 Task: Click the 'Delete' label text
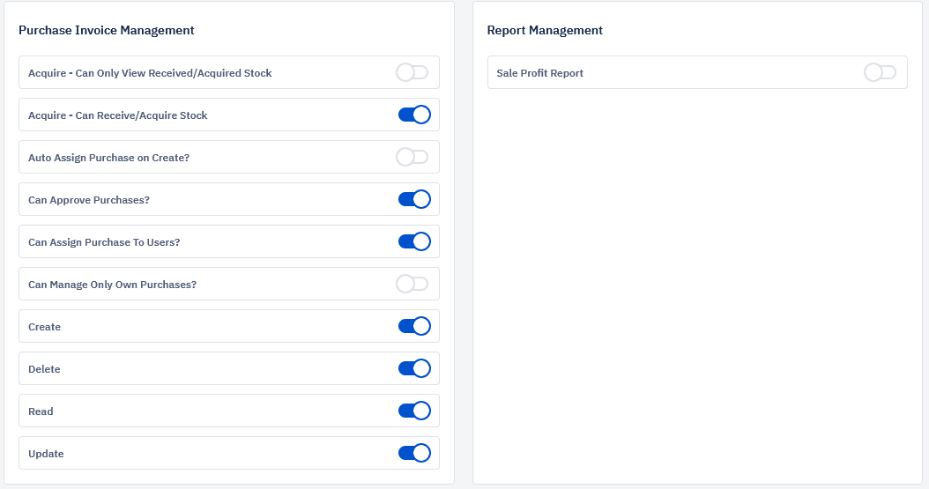pos(44,369)
